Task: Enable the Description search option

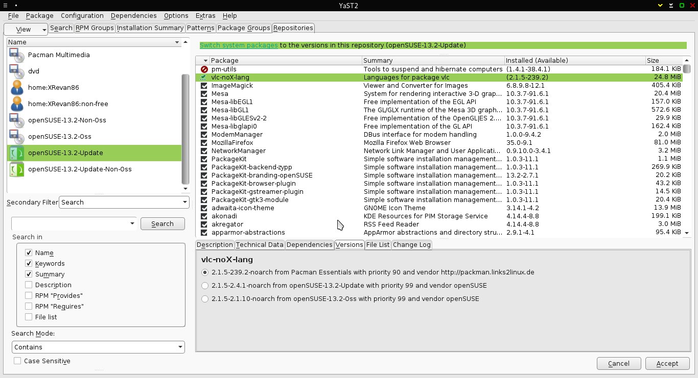Action: pos(29,285)
